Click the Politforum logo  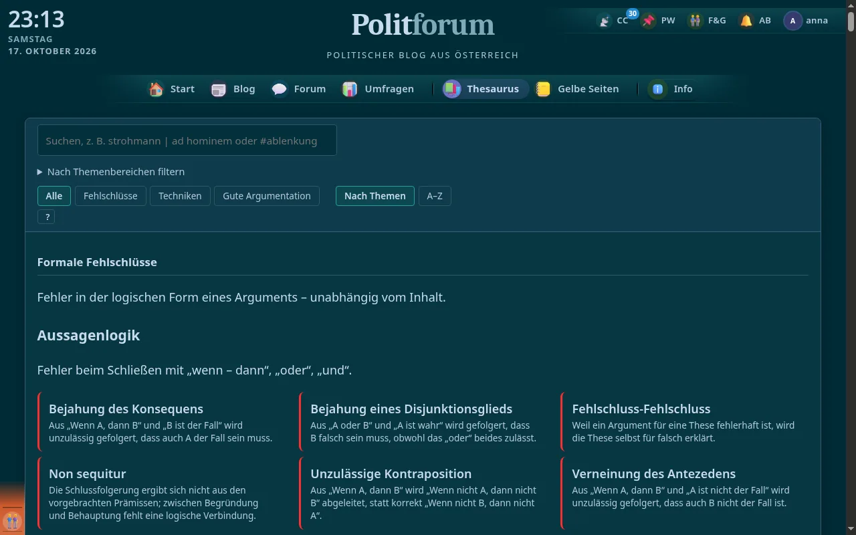click(423, 25)
